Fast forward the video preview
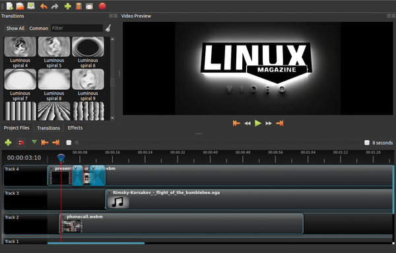396x253 pixels. tap(269, 124)
